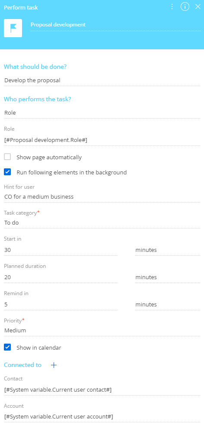
Task: Change Planned duration unit dropdown
Action: pyautogui.click(x=167, y=277)
